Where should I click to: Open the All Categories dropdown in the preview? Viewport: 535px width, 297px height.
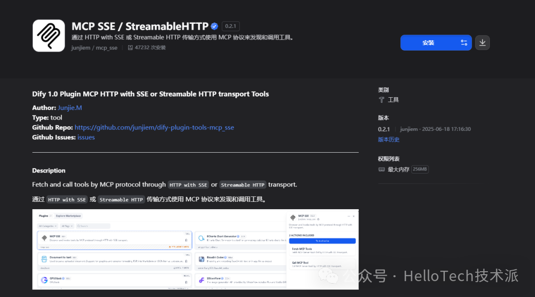(x=47, y=227)
